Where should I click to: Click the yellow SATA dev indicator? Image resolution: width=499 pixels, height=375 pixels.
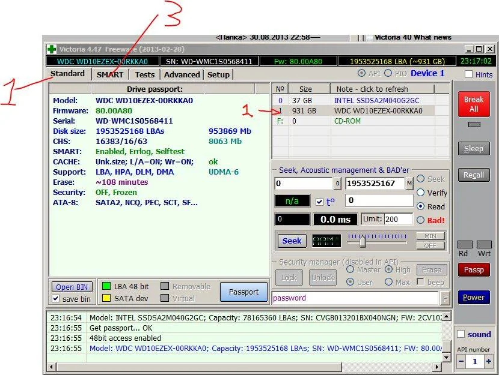(x=106, y=298)
